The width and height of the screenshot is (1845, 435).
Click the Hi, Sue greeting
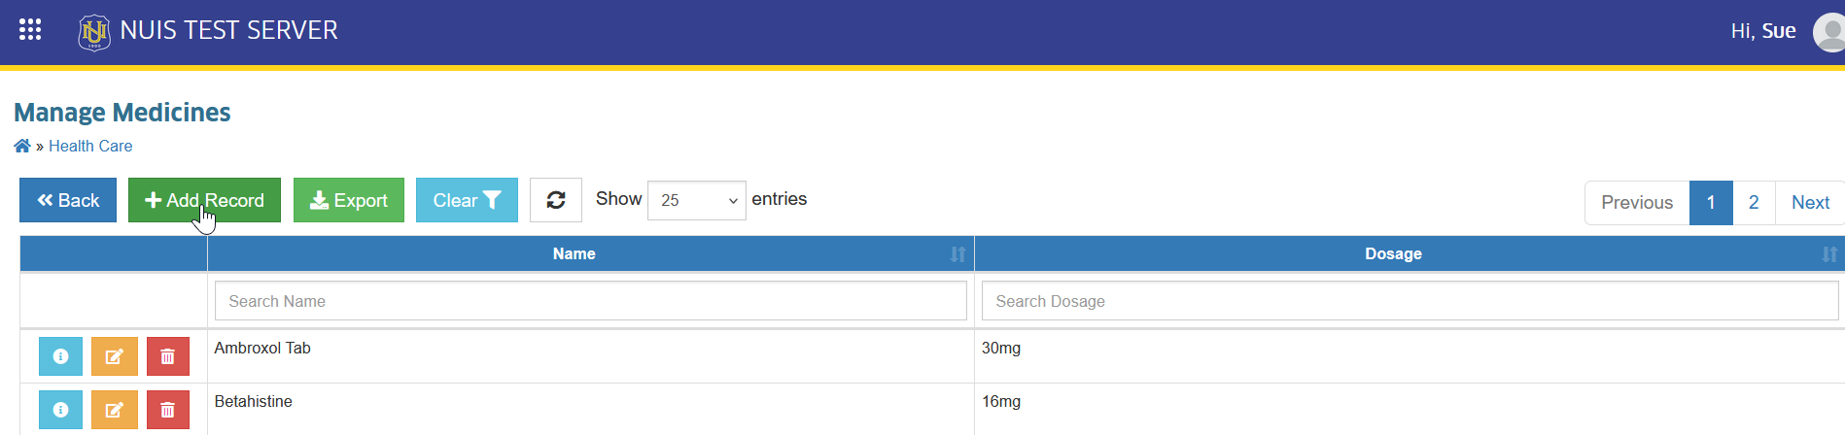click(1763, 31)
